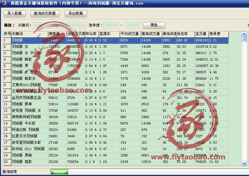
Task: Sort by the 最低成交 column header
Action: click(x=169, y=34)
